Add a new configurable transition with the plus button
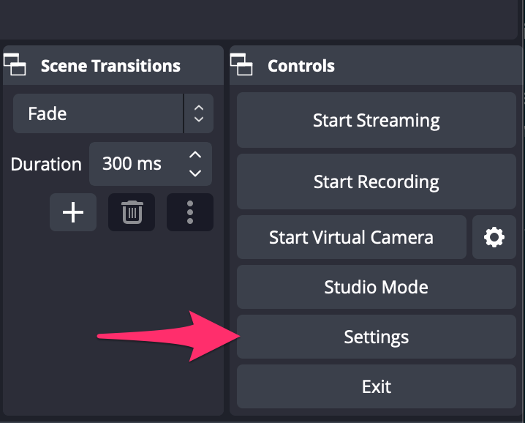Screen dimensions: 525x423 click(x=73, y=212)
